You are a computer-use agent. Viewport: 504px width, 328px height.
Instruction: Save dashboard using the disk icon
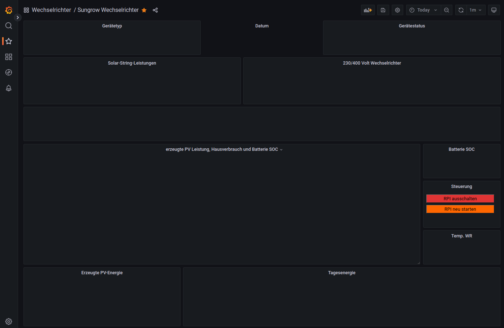point(383,10)
